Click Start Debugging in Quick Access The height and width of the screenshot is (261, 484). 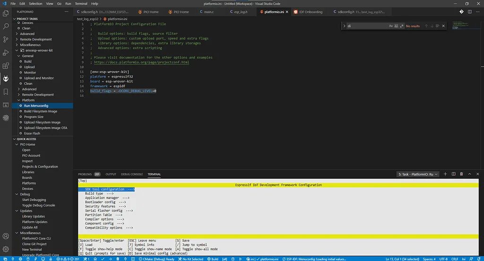click(x=34, y=200)
